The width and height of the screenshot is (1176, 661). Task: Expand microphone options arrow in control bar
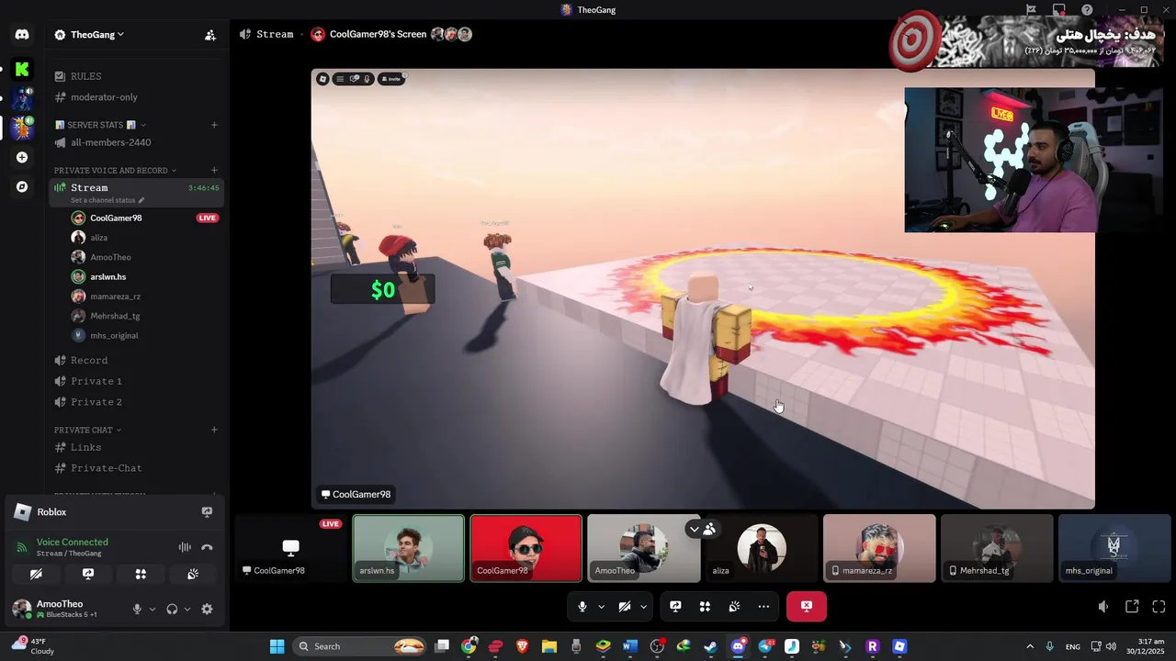pyautogui.click(x=601, y=606)
